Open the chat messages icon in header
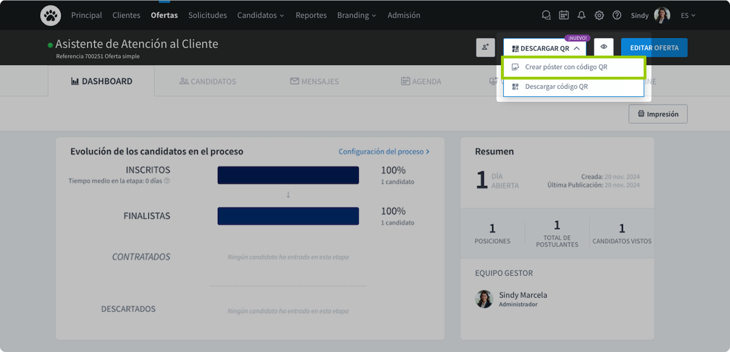 546,16
